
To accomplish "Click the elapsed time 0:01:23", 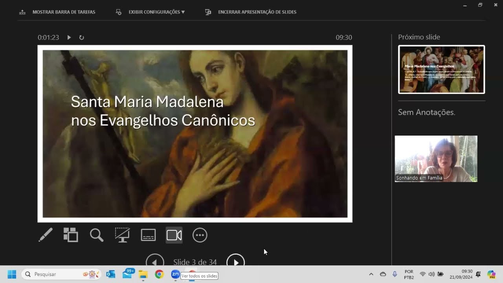I will coord(48,37).
